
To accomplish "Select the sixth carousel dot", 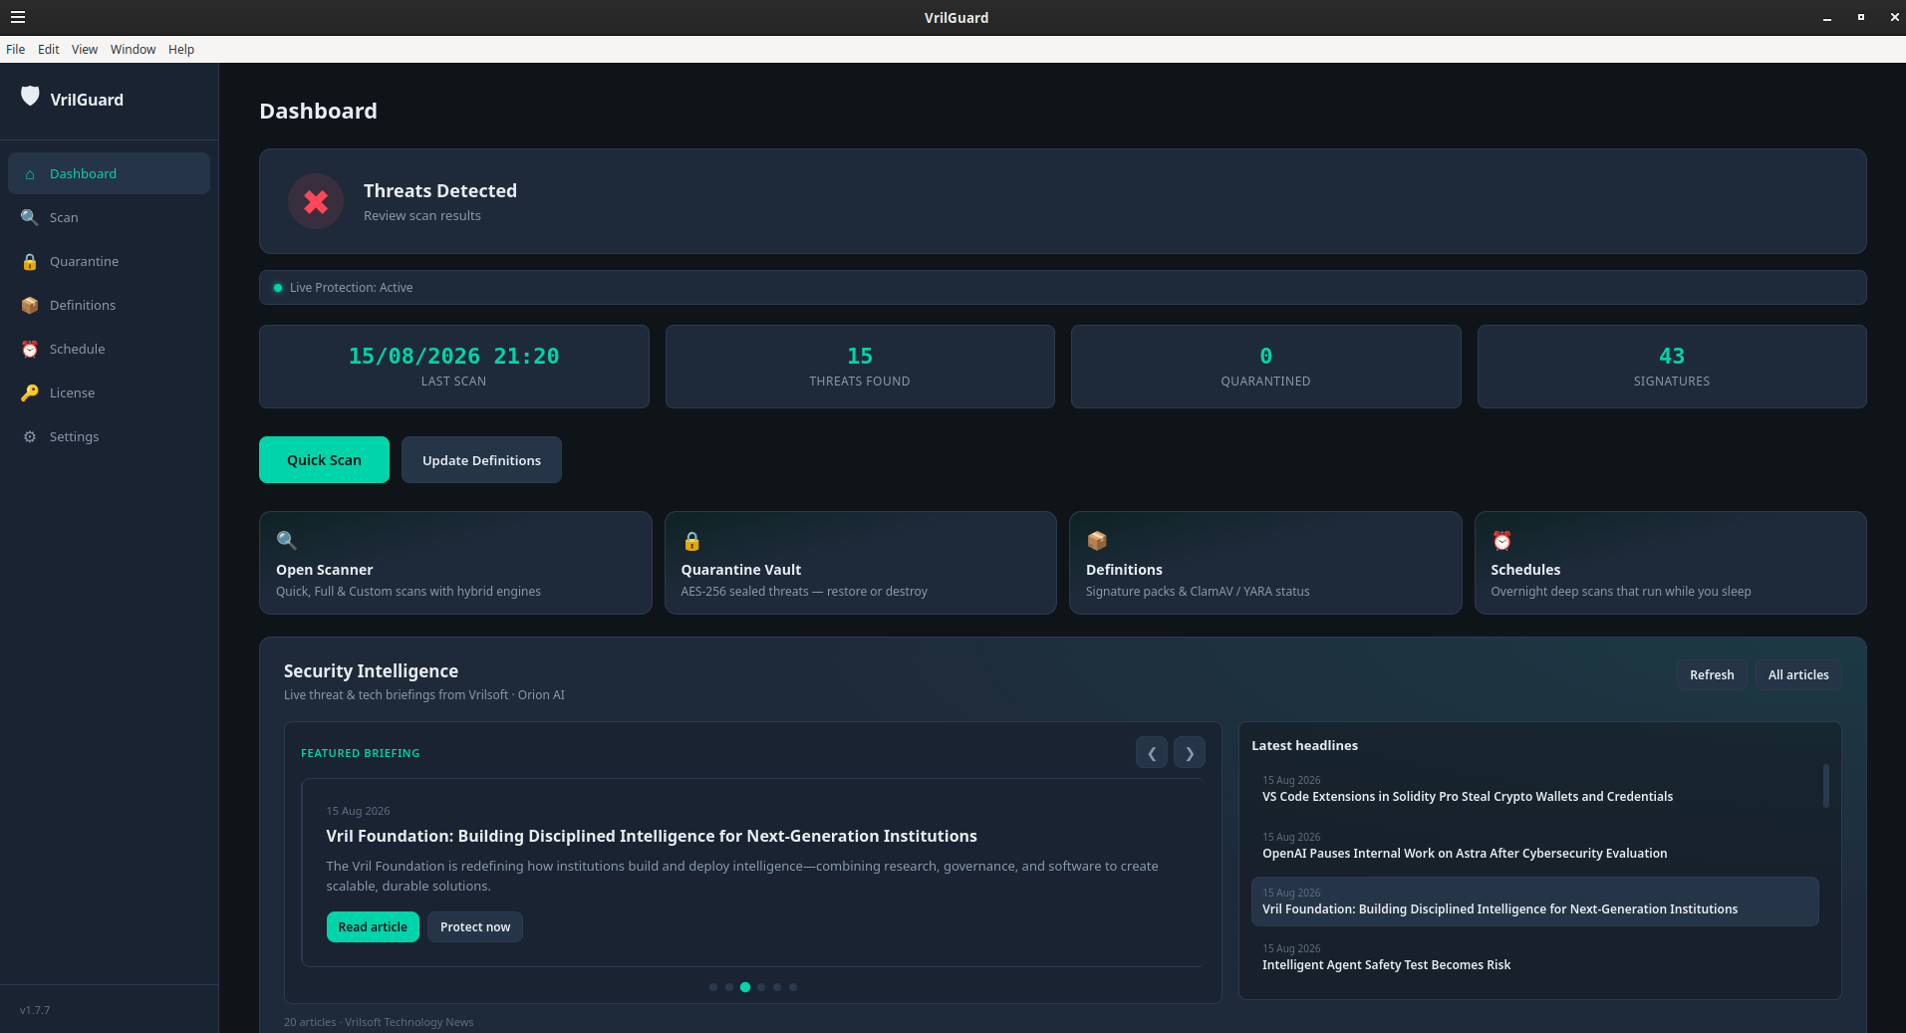I will point(793,987).
